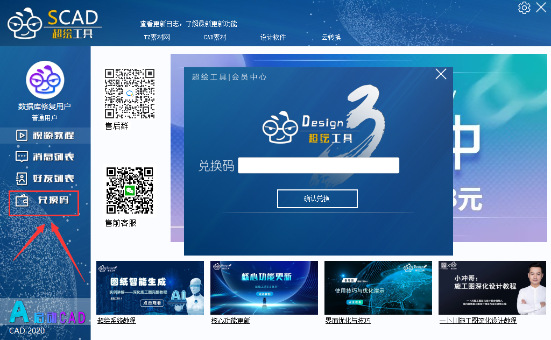Click 普通用户 membership label

45,118
